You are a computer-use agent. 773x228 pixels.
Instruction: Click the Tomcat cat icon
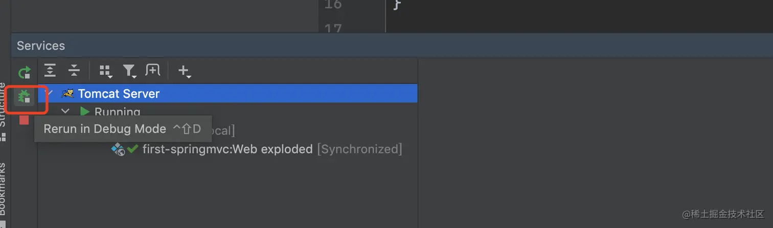67,93
